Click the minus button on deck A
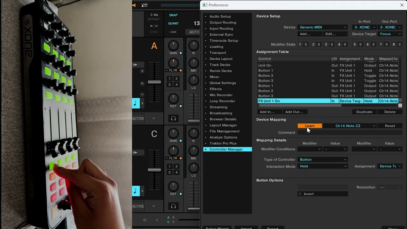Viewport: 407px width, 229px height. pos(142,94)
